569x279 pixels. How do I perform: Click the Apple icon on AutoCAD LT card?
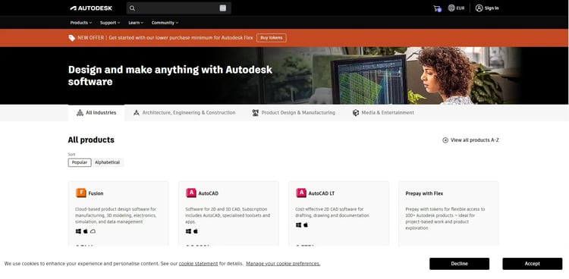pos(306,225)
